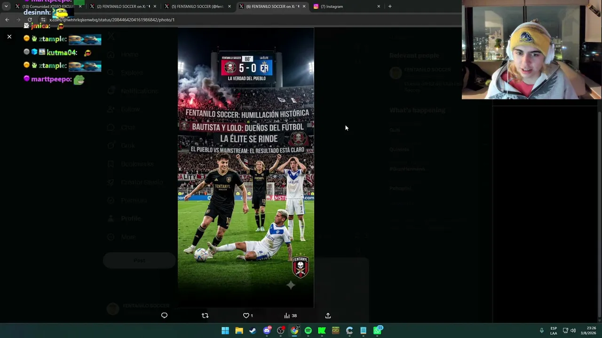
Task: Open Spotify from the taskbar
Action: (x=308, y=330)
